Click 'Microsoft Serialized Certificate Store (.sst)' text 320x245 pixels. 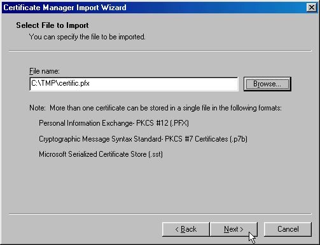(101, 154)
